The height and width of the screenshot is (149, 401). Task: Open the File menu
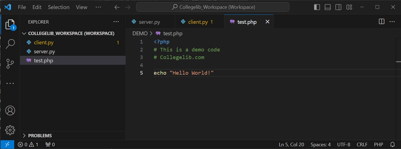[22, 7]
